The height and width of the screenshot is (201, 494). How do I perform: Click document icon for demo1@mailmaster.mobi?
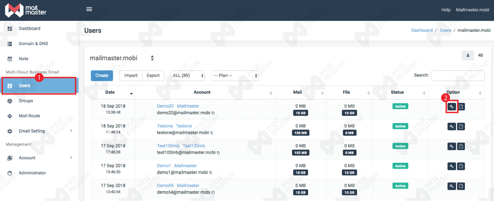click(461, 166)
